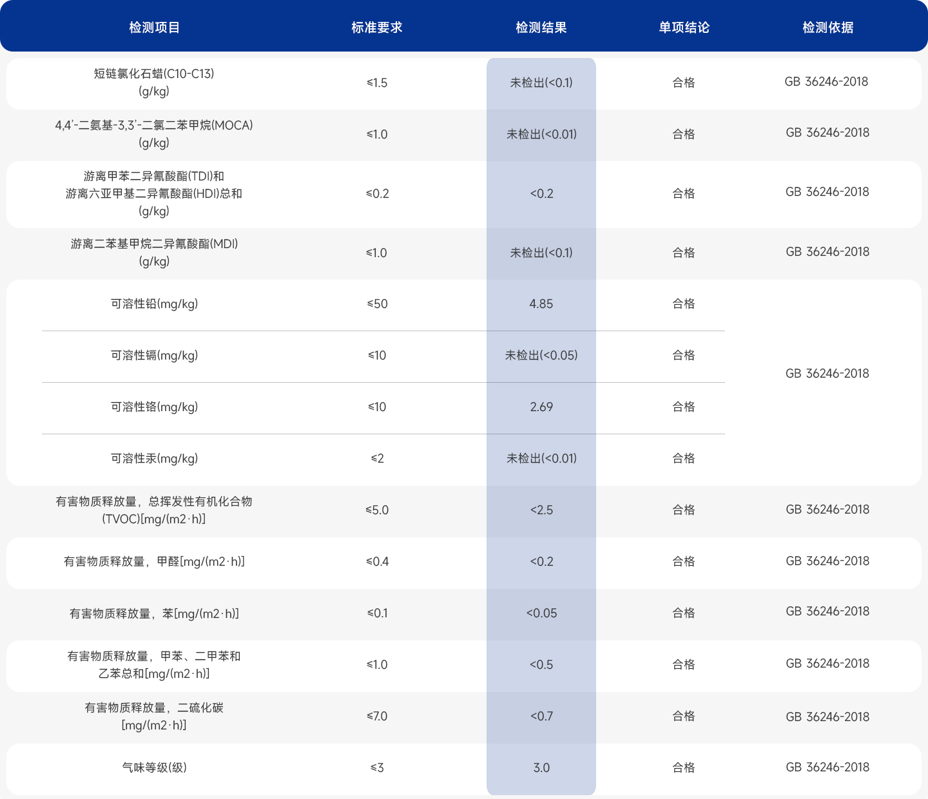Click the 标准要求 column header

click(376, 28)
